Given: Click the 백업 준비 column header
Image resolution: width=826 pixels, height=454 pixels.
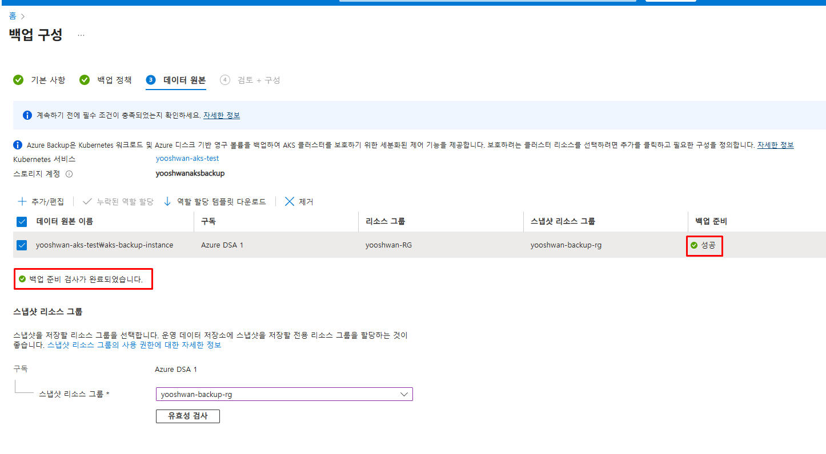Looking at the screenshot, I should click(711, 221).
